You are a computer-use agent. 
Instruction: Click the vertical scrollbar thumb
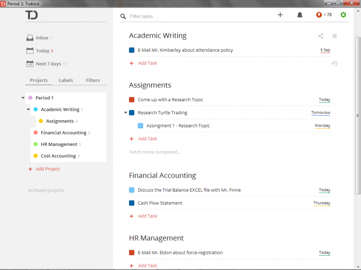358,116
